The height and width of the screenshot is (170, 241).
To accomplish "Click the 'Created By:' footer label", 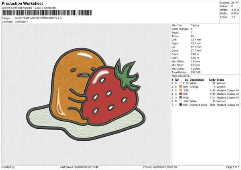I will pyautogui.click(x=8, y=167).
